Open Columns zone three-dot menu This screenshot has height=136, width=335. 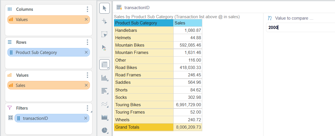pyautogui.click(x=87, y=9)
